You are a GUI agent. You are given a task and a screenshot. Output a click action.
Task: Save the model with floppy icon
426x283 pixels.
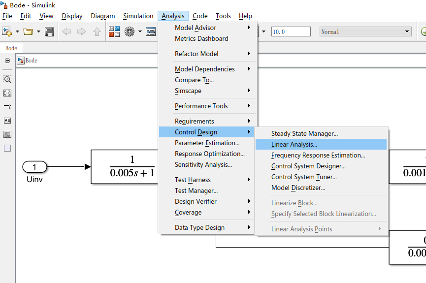[49, 32]
